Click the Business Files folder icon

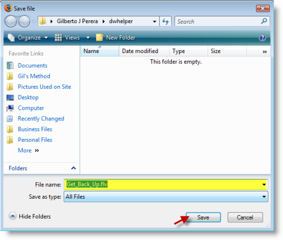coord(10,129)
